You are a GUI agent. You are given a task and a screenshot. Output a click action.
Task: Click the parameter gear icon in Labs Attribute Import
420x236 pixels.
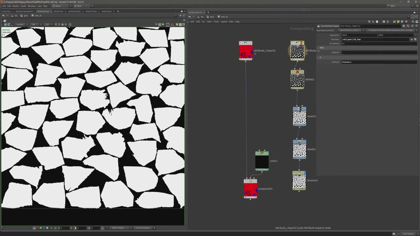[x=404, y=26]
